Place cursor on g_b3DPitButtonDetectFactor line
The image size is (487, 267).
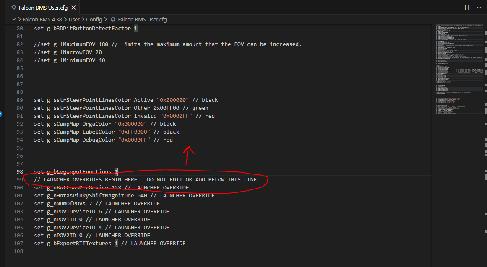[86, 28]
